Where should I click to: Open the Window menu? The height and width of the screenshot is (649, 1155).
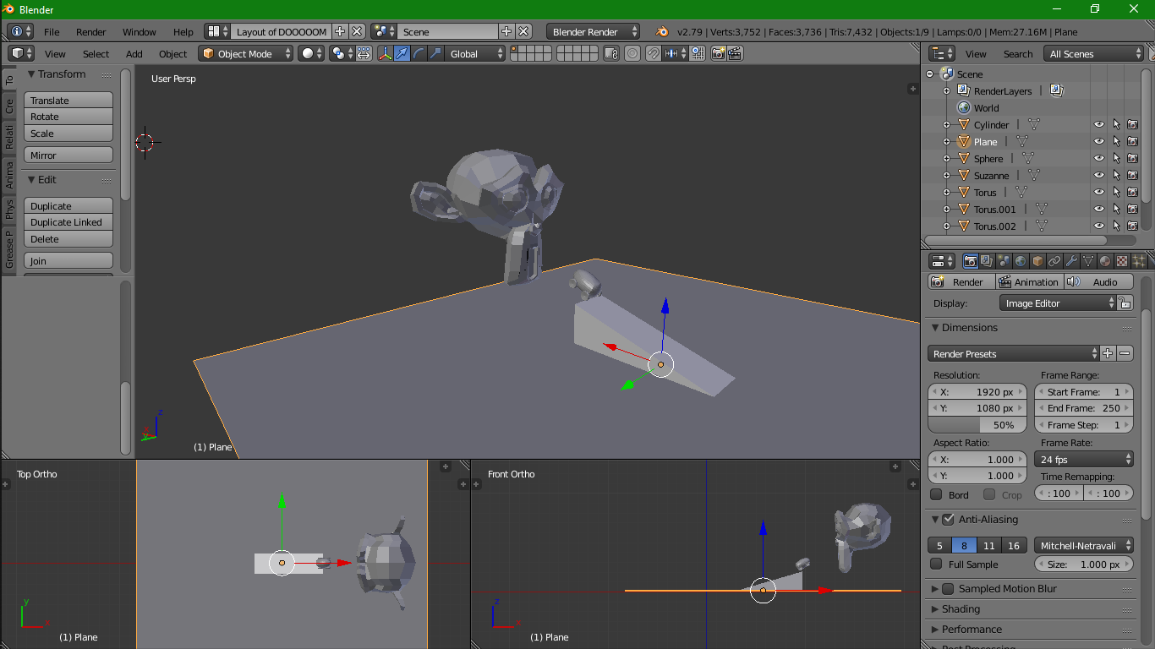click(x=140, y=31)
